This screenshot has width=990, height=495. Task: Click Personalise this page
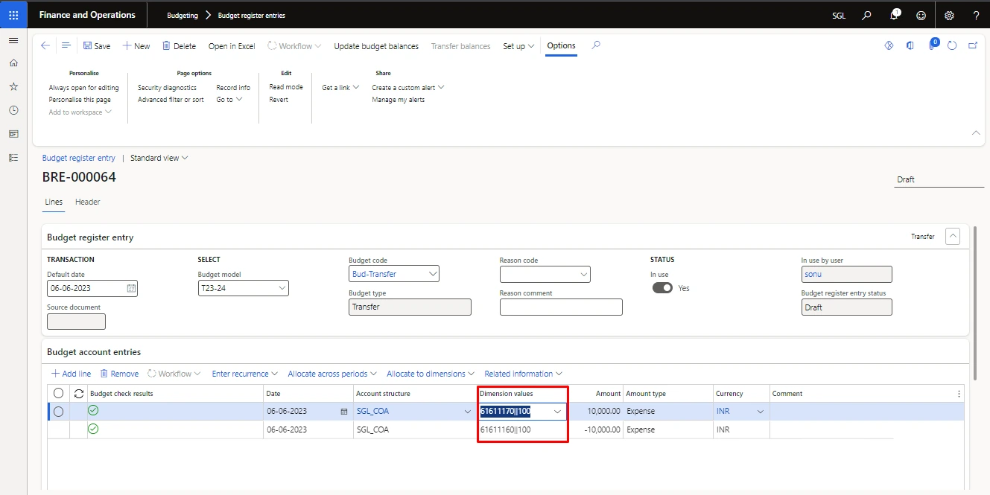80,100
